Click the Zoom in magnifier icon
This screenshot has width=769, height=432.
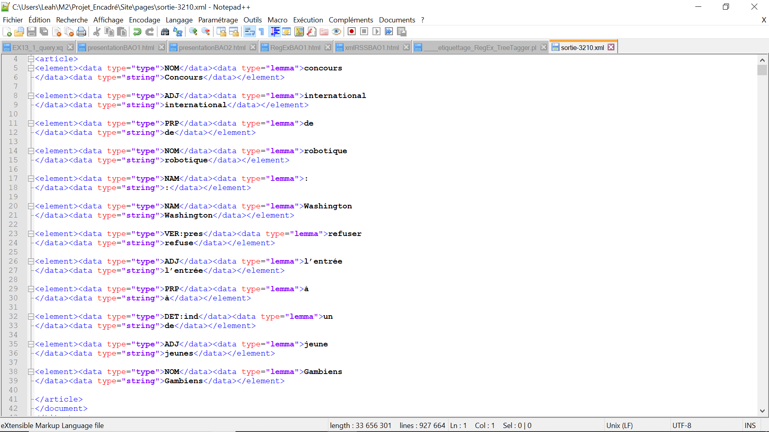point(193,32)
